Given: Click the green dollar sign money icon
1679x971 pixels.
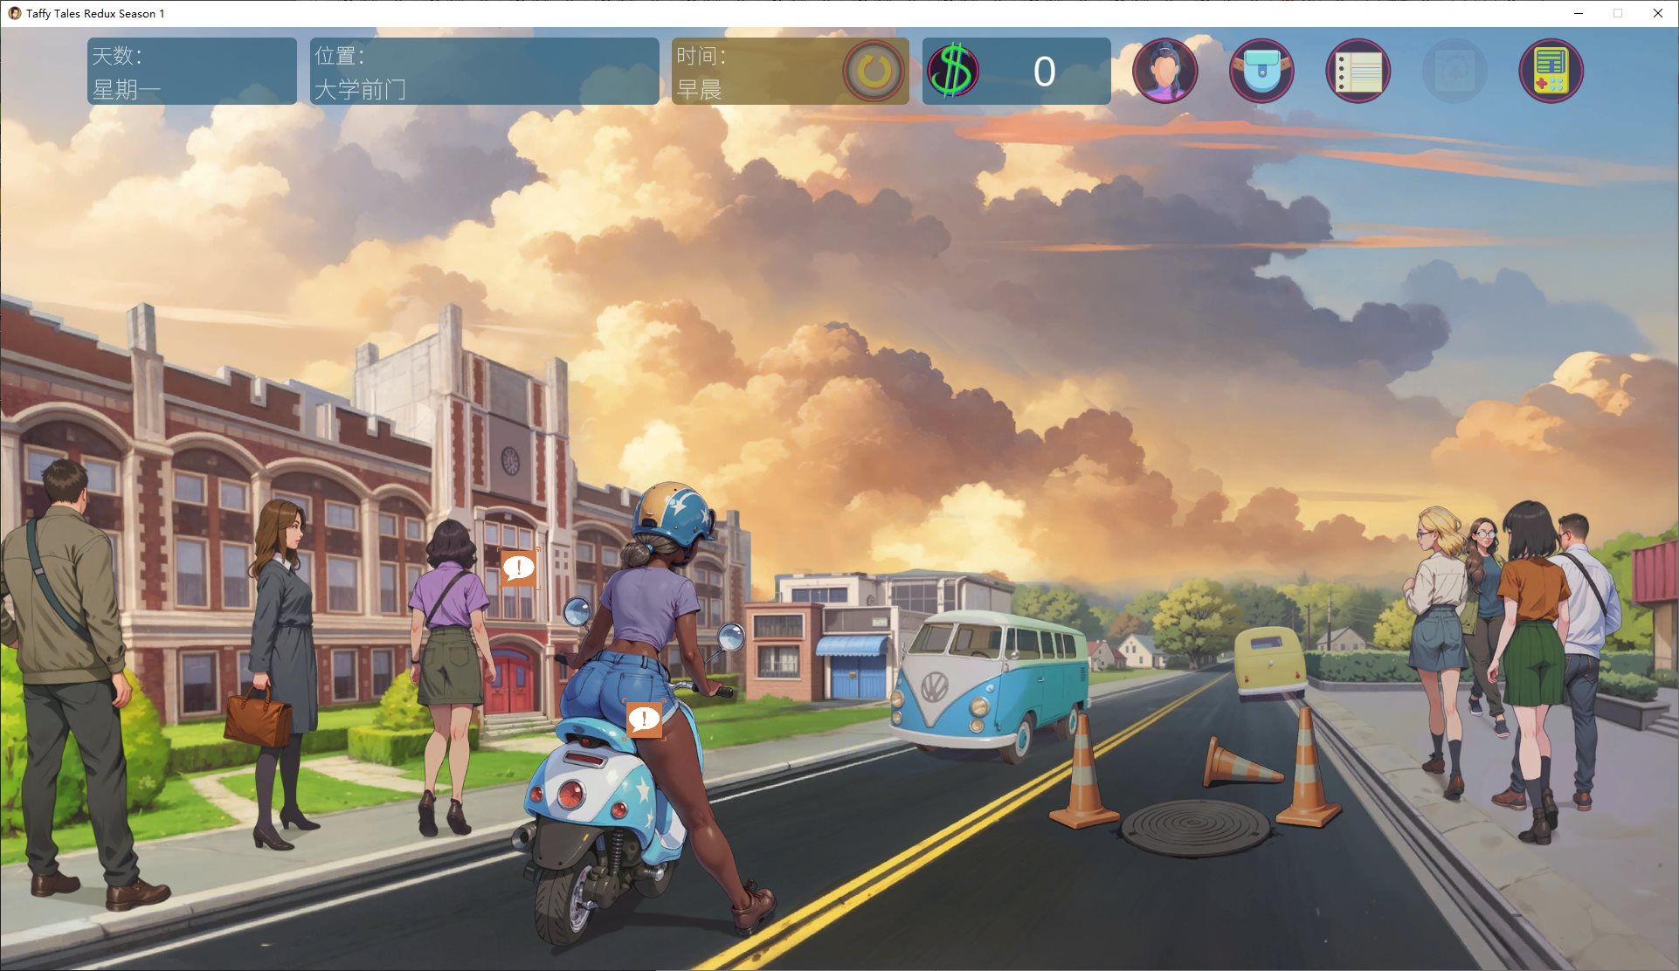Looking at the screenshot, I should [x=952, y=71].
